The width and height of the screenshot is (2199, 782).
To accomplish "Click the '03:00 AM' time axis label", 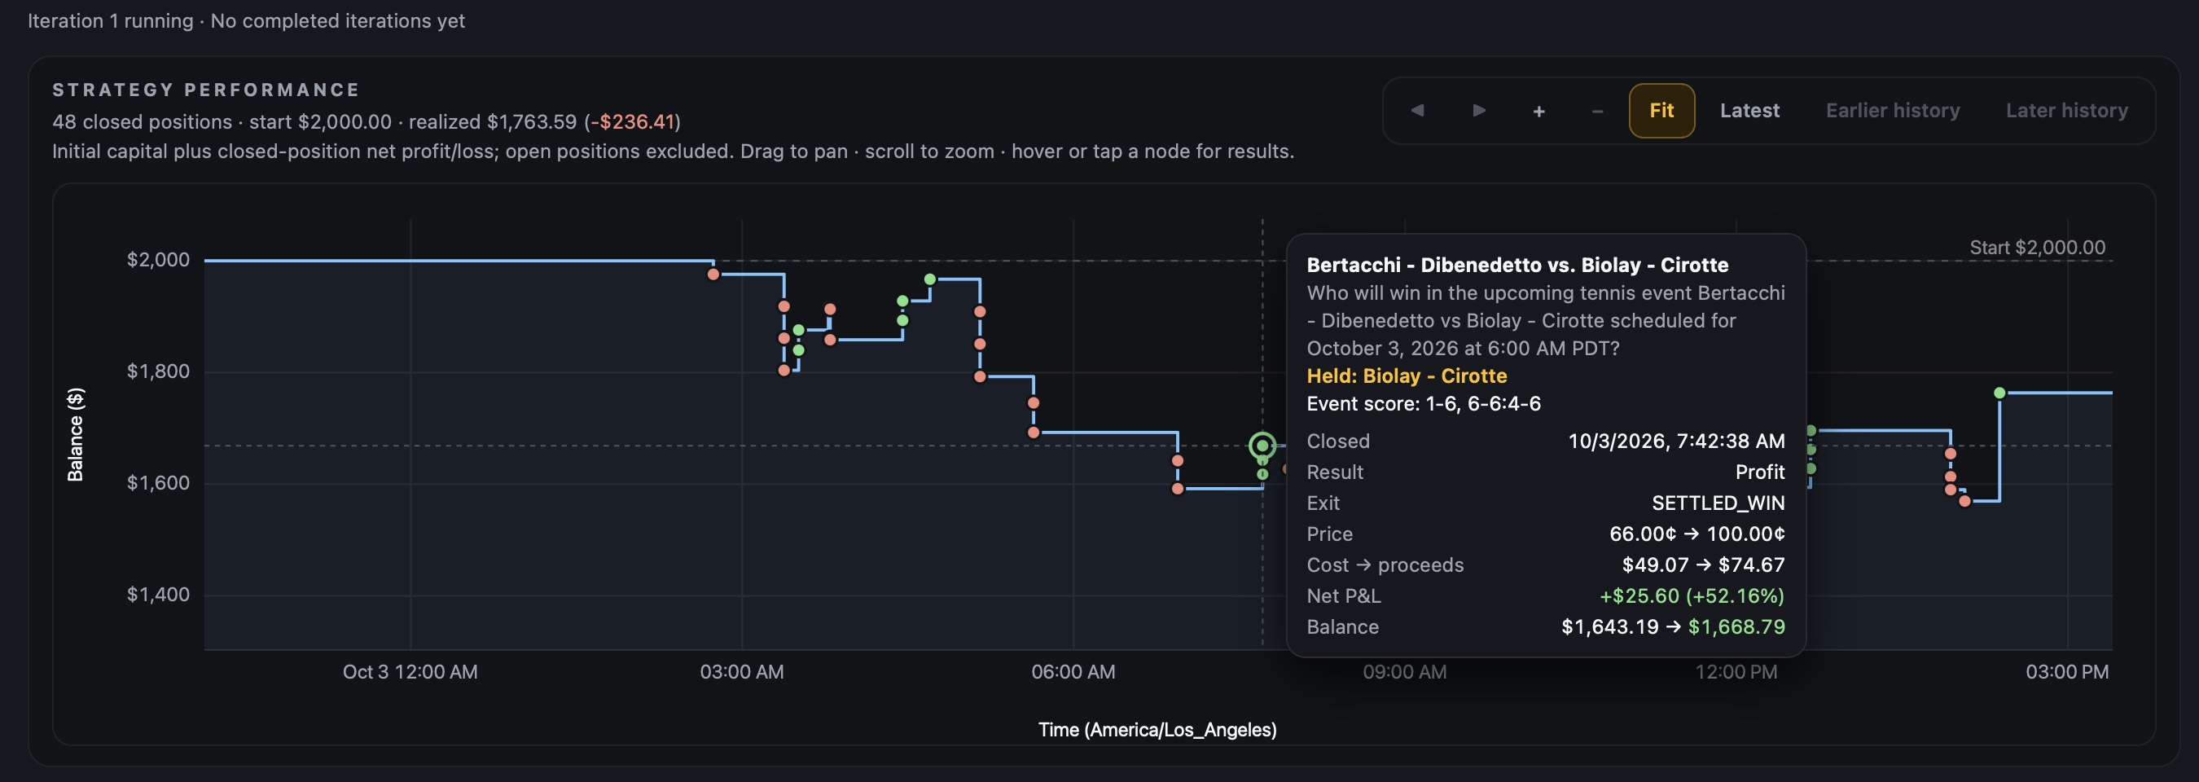I will (742, 672).
